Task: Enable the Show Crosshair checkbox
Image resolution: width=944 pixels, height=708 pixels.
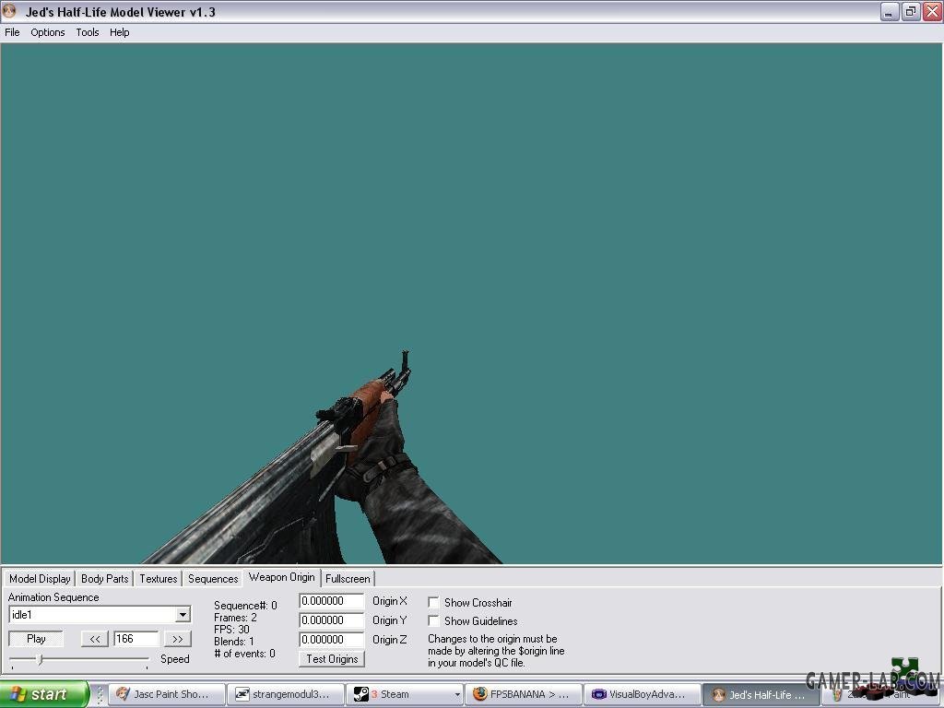Action: click(433, 602)
